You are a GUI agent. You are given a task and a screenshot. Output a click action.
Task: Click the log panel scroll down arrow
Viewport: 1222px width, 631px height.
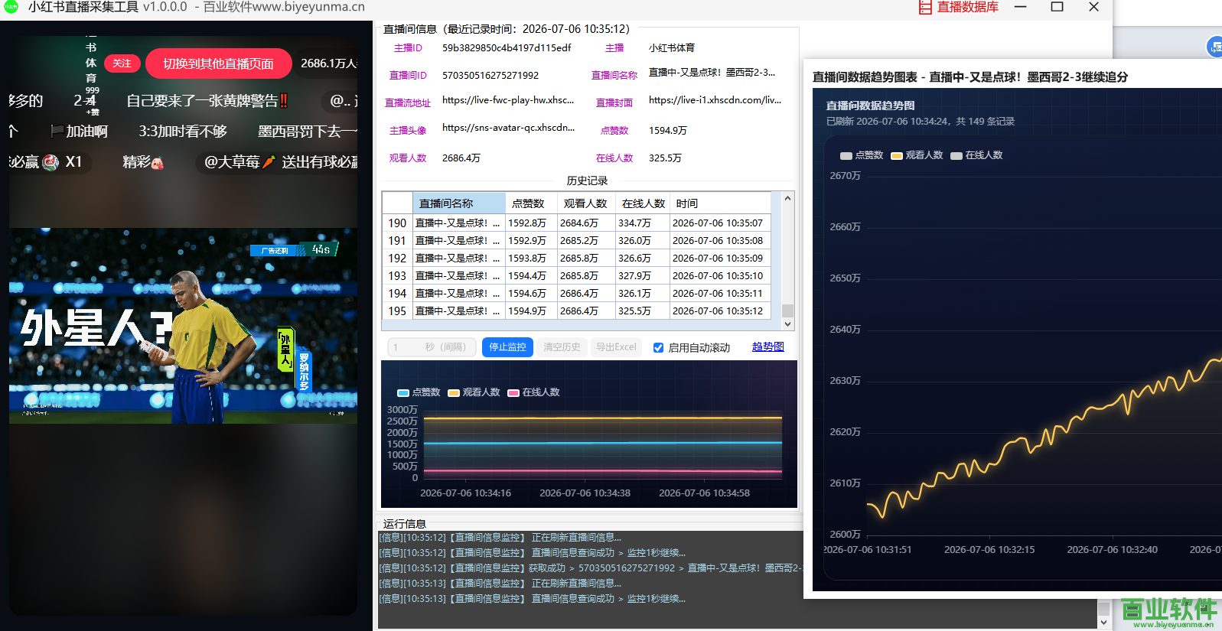[x=1103, y=623]
